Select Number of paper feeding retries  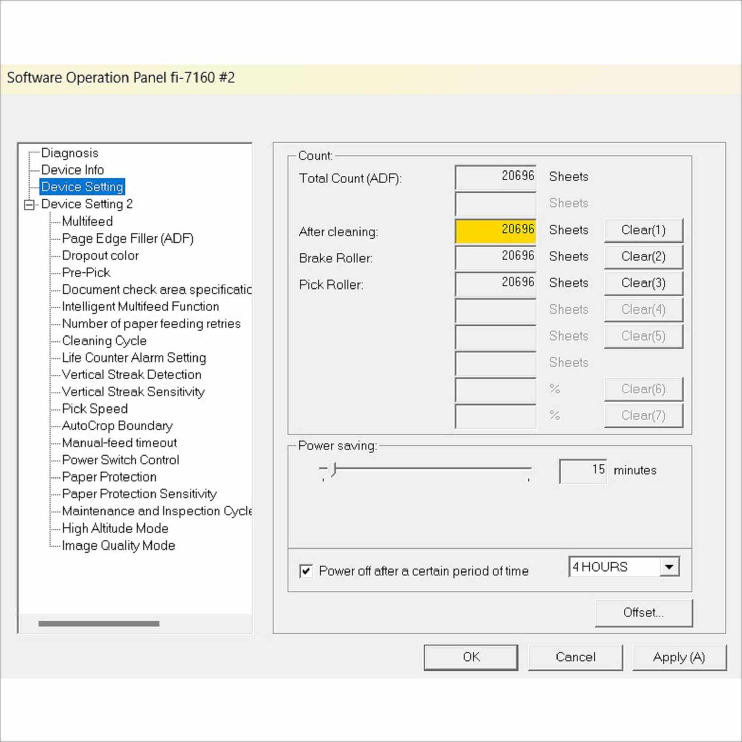[x=151, y=324]
